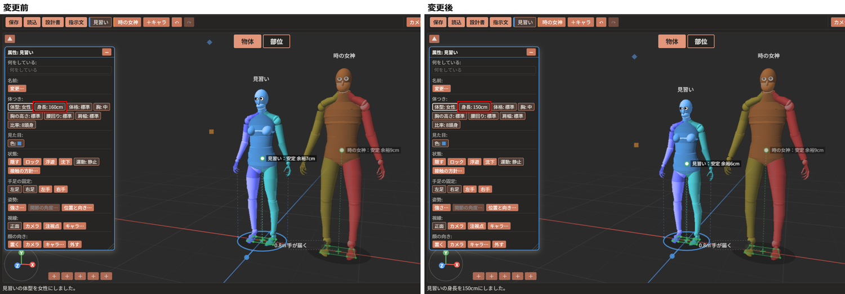
Task: Switch to 物体 mode in 変更前 view
Action: pos(247,42)
